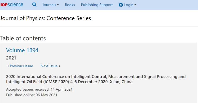Click the ICMSP 2020 conference title text
198x104 pixels.
96,79
